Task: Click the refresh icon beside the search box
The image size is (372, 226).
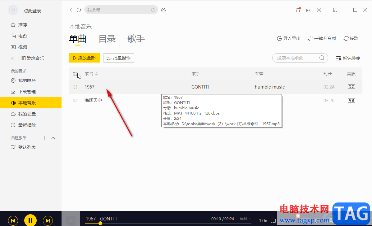Action: coord(79,10)
